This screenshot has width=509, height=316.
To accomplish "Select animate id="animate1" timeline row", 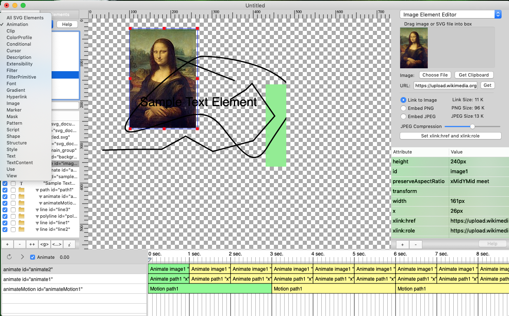I will (x=74, y=279).
